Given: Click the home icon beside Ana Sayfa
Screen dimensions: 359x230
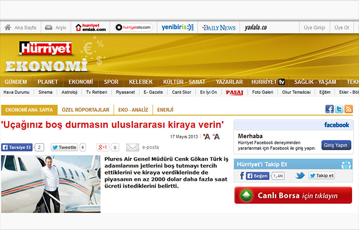Looking at the screenshot, I should point(8,27).
